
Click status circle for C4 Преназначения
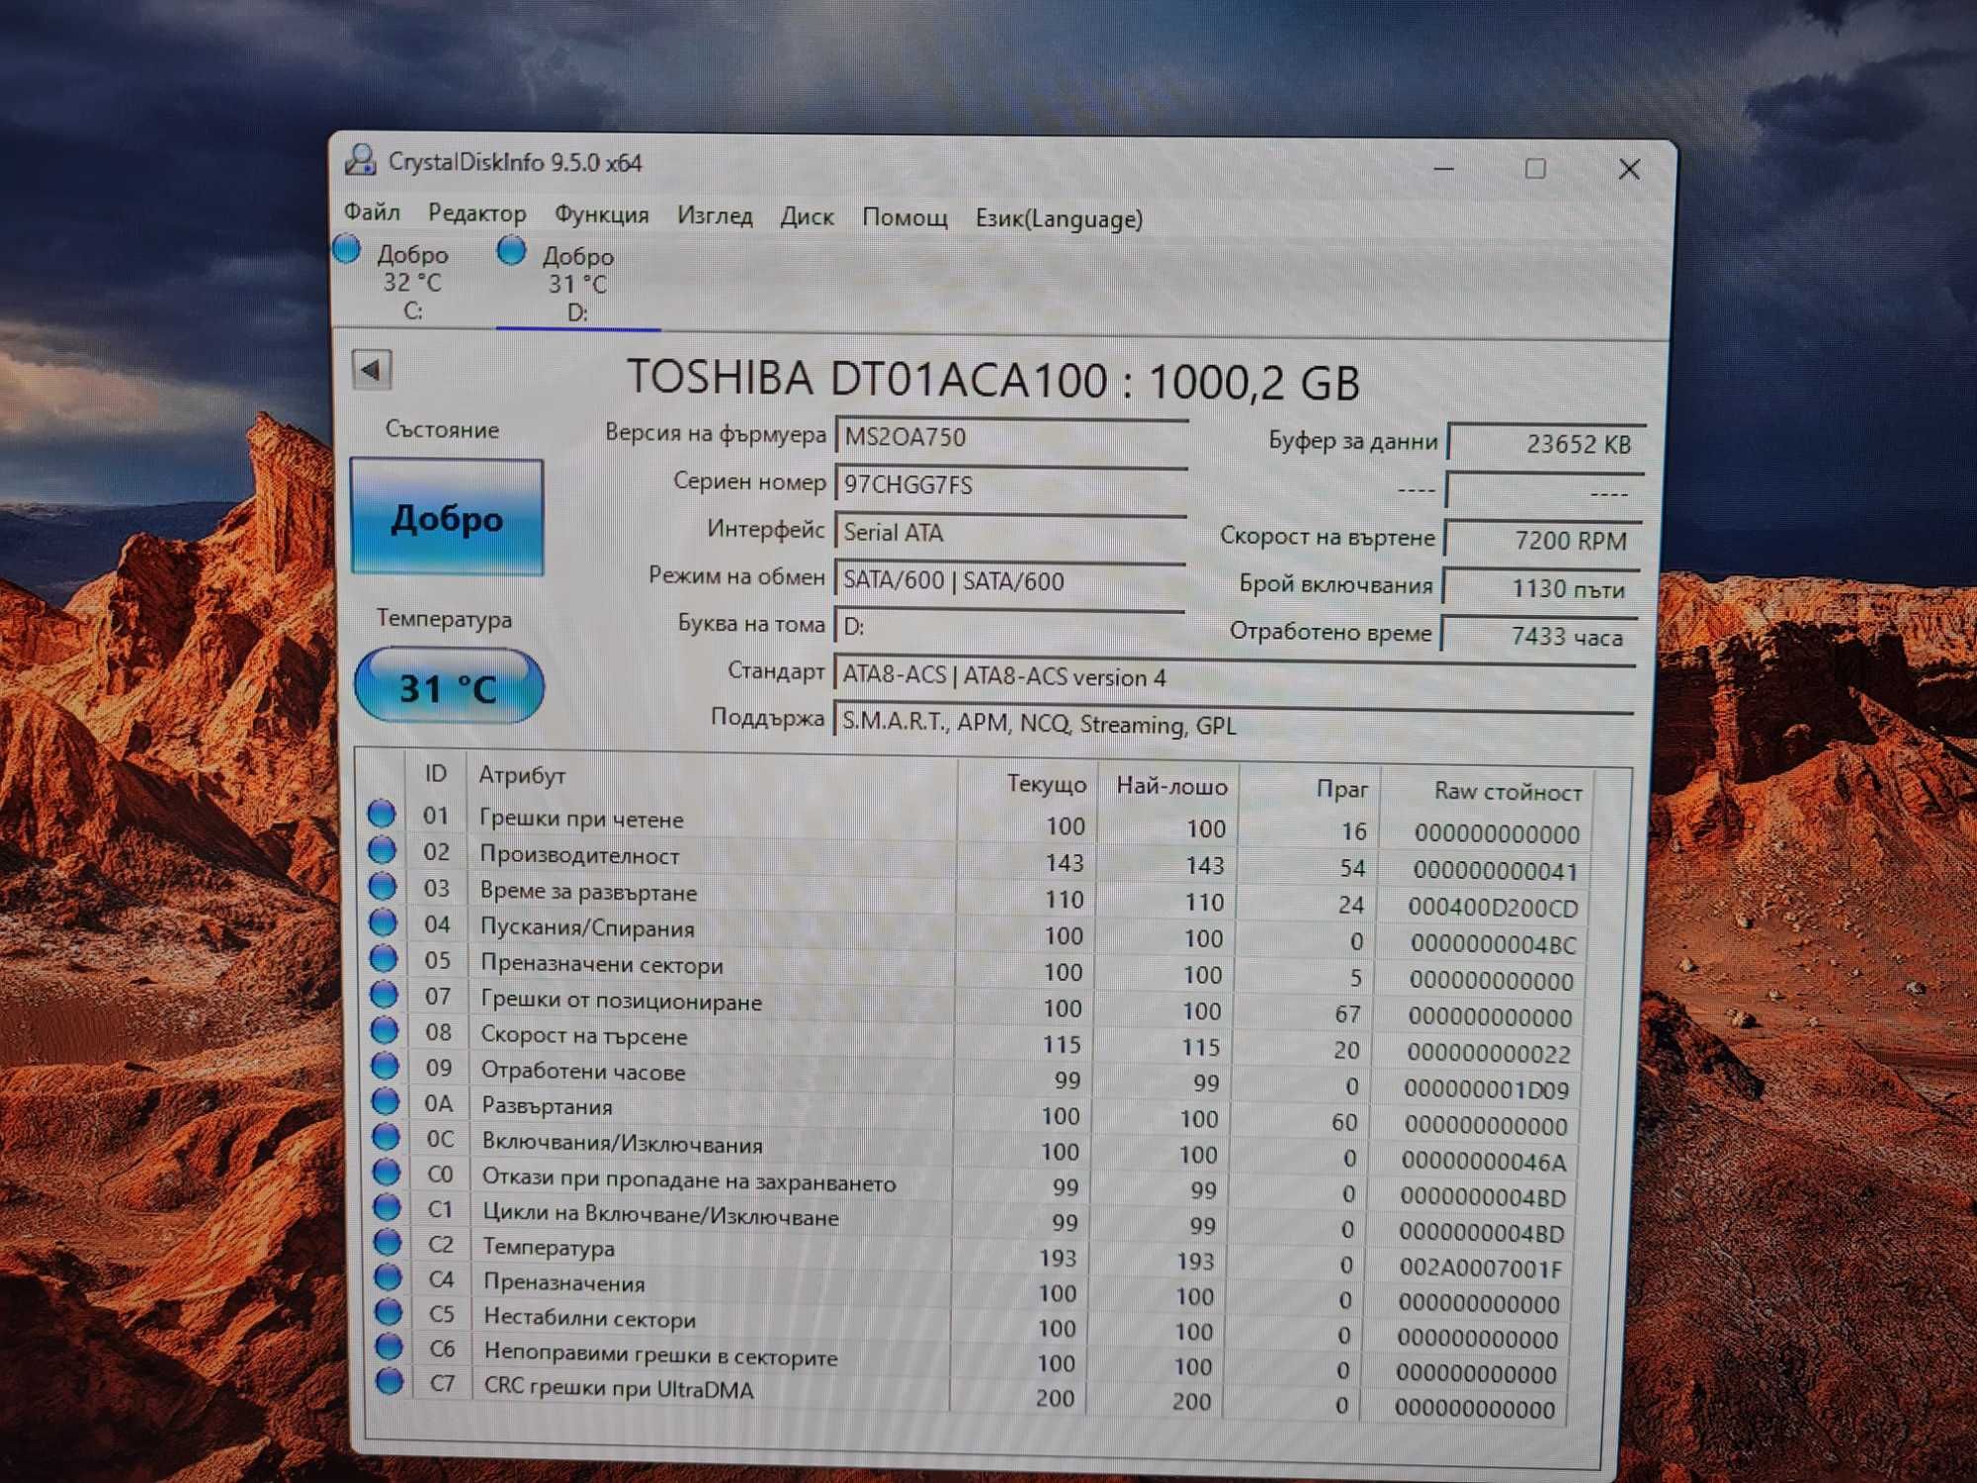[387, 1277]
